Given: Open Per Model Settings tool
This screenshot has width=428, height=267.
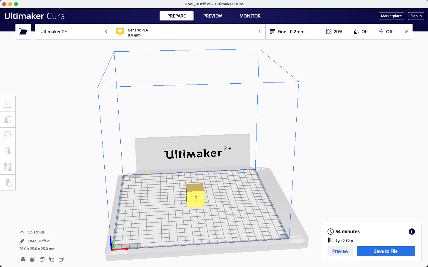Looking at the screenshot, I should (8, 167).
